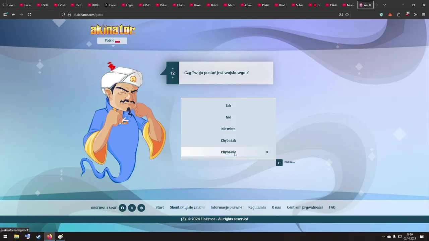Image resolution: width=429 pixels, height=241 pixels.
Task: Open the Firefox hamburger menu
Action: [424, 15]
